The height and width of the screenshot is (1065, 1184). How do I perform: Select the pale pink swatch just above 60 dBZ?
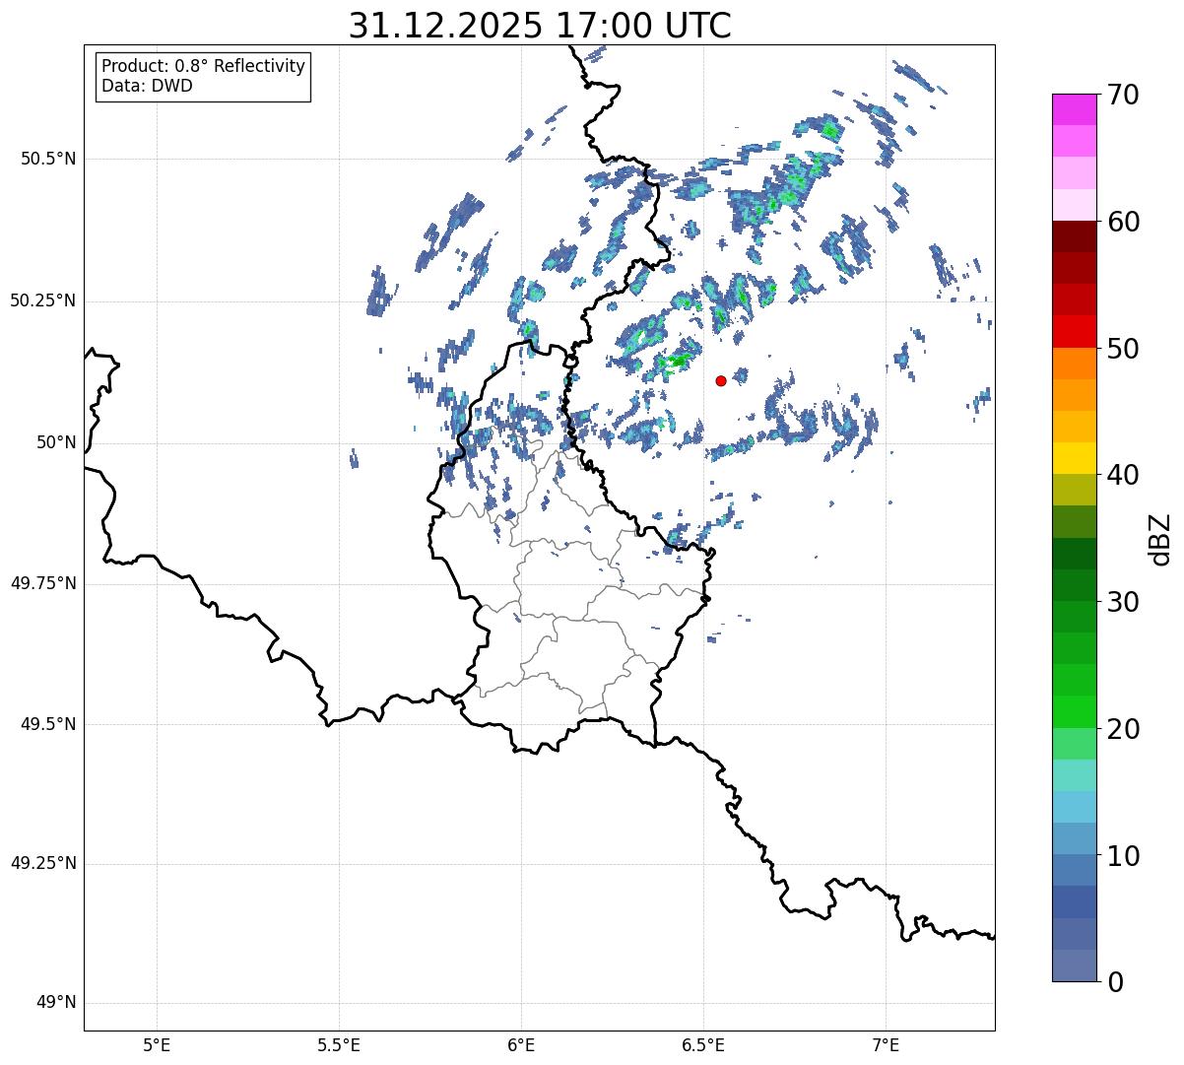click(x=1074, y=205)
